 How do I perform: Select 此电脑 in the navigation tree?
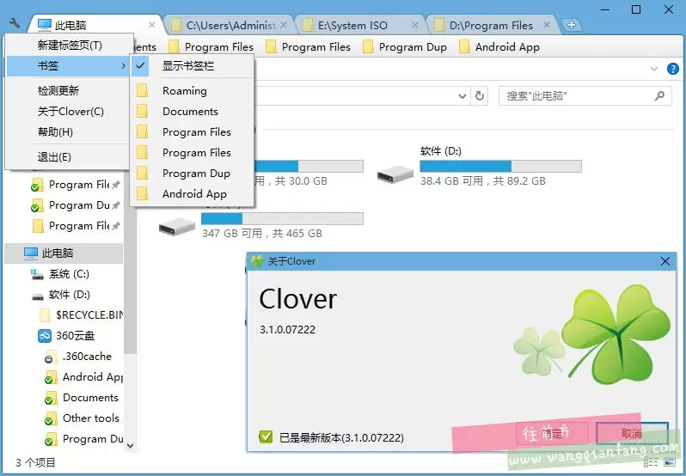tap(64, 253)
